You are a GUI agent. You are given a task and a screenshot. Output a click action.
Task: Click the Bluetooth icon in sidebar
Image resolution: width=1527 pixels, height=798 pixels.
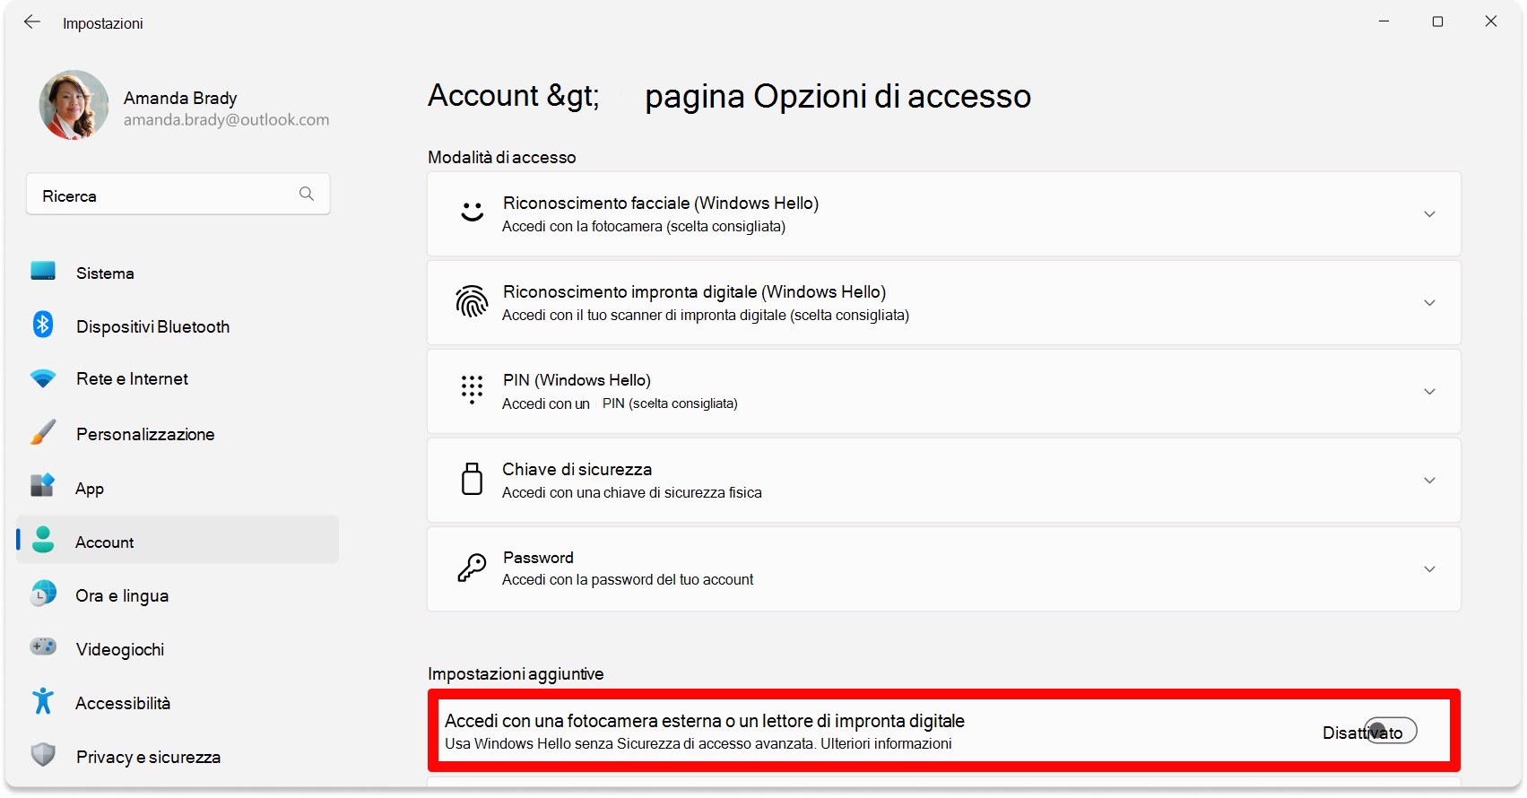(x=43, y=325)
